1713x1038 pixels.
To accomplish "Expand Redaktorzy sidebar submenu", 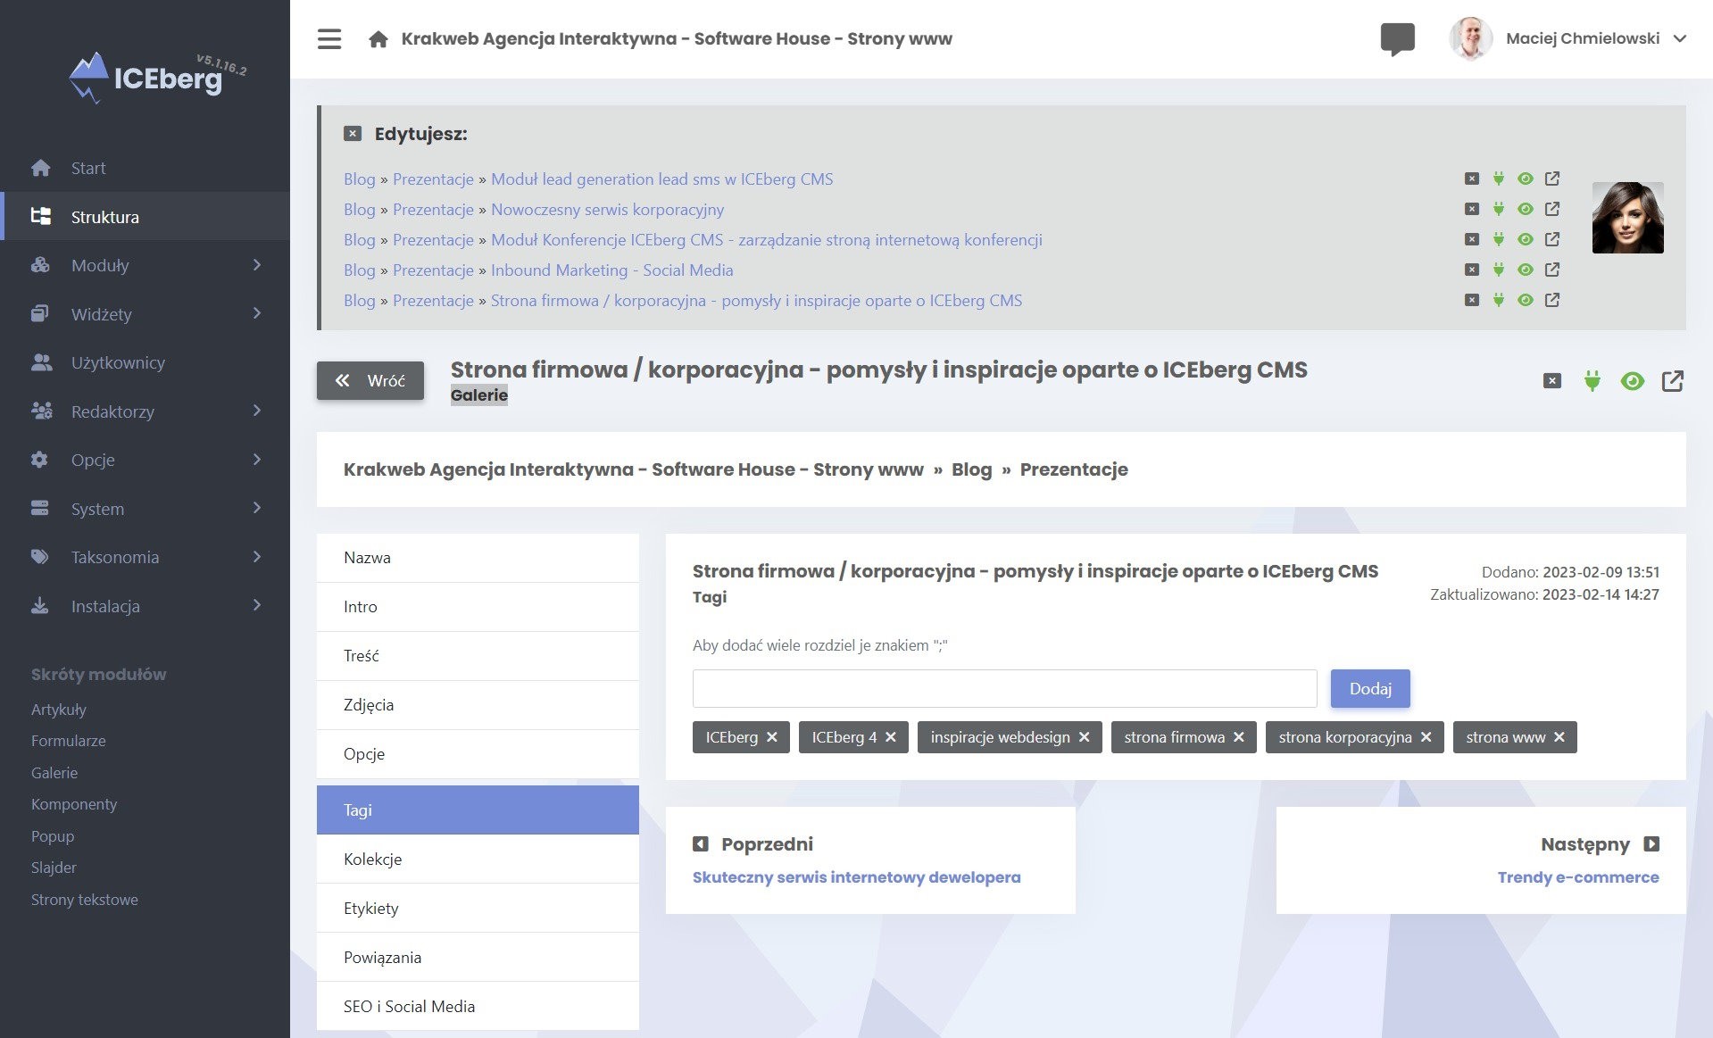I will (x=145, y=411).
